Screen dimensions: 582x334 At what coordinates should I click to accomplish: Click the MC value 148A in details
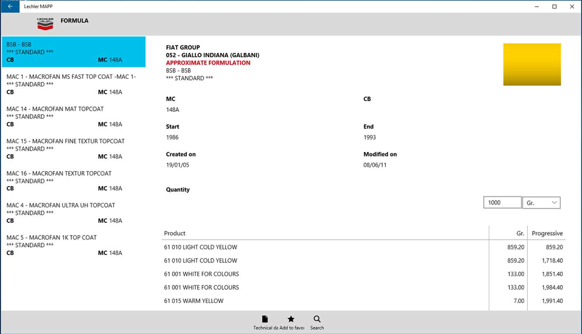(172, 110)
